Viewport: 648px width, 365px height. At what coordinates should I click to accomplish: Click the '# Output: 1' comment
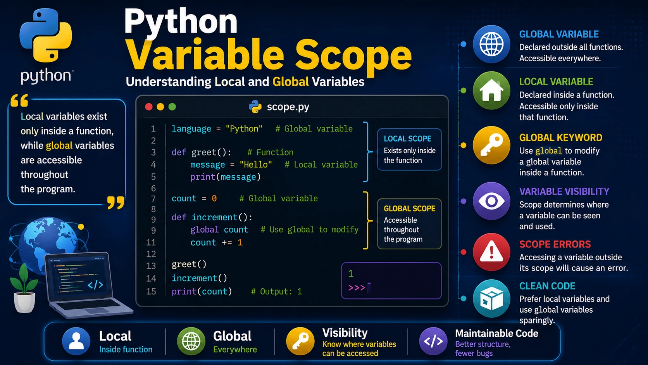click(276, 292)
